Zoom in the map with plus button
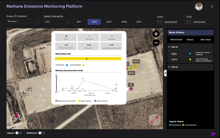220x138 pixels. 156,34
